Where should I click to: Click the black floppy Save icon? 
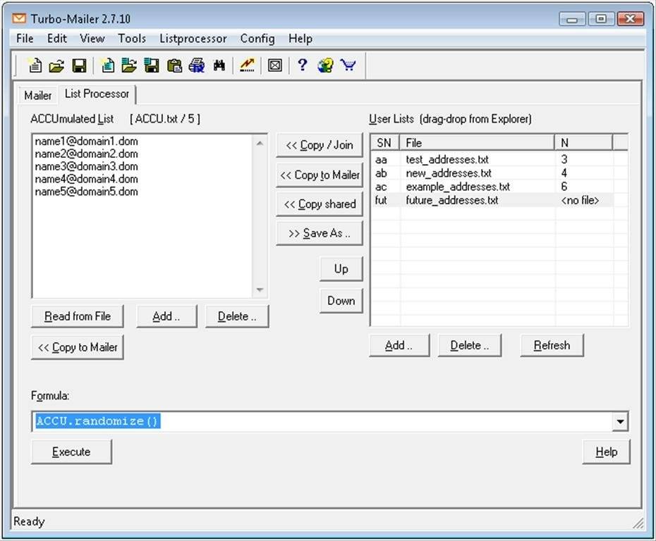point(79,66)
